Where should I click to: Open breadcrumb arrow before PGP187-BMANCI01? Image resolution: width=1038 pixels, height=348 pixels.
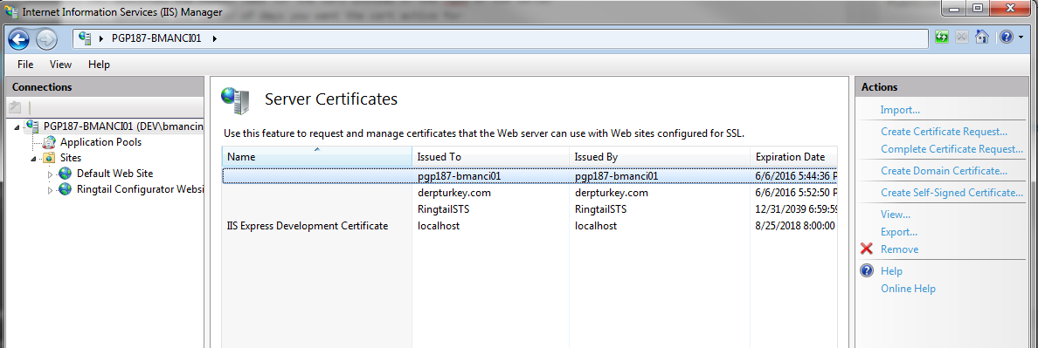101,38
